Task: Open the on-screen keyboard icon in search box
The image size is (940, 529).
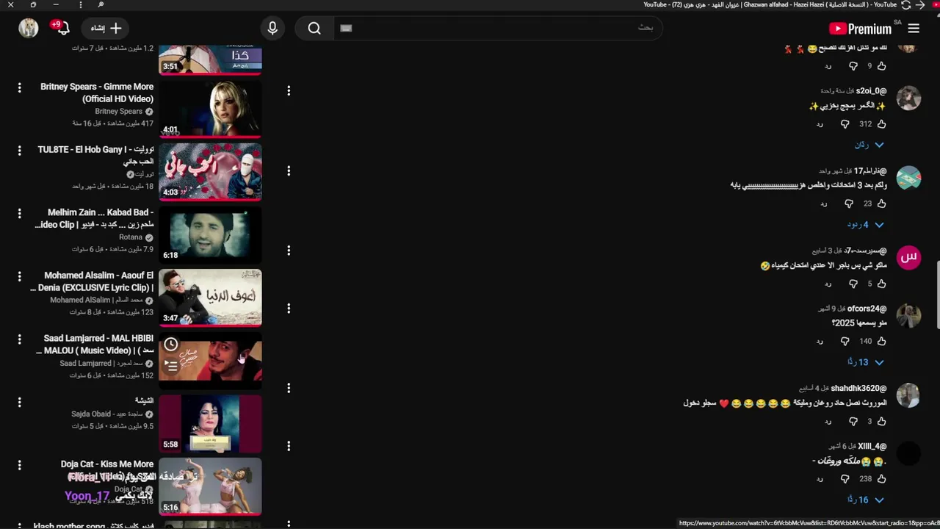Action: (347, 28)
